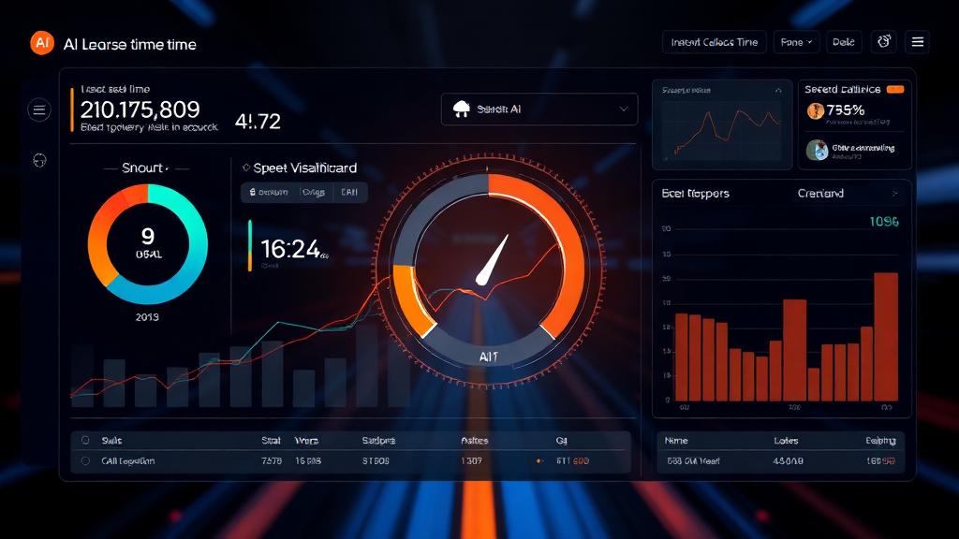Click the 4!.72 value
This screenshot has width=959, height=539.
coord(258,121)
